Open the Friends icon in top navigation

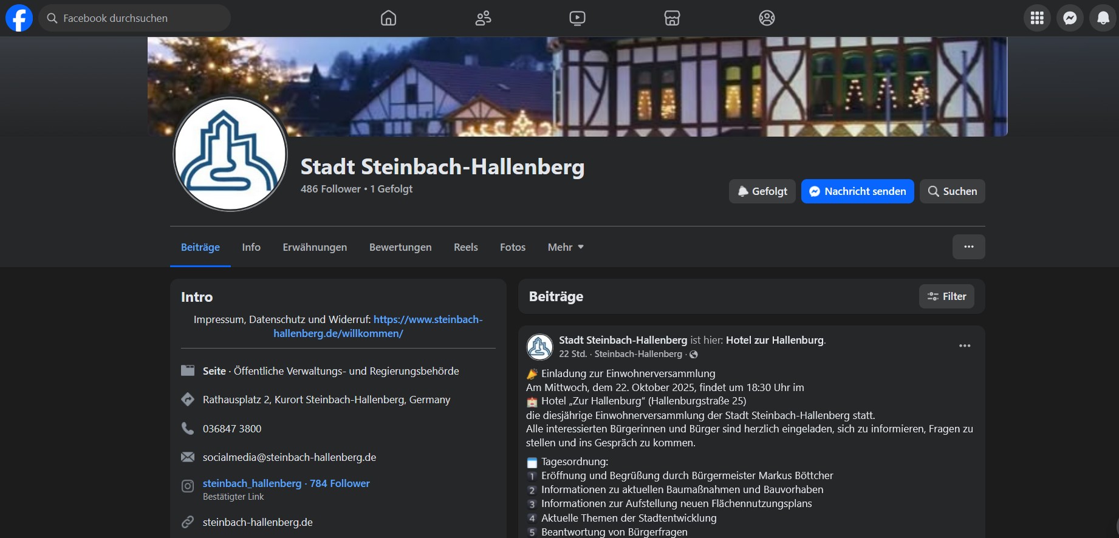click(483, 18)
